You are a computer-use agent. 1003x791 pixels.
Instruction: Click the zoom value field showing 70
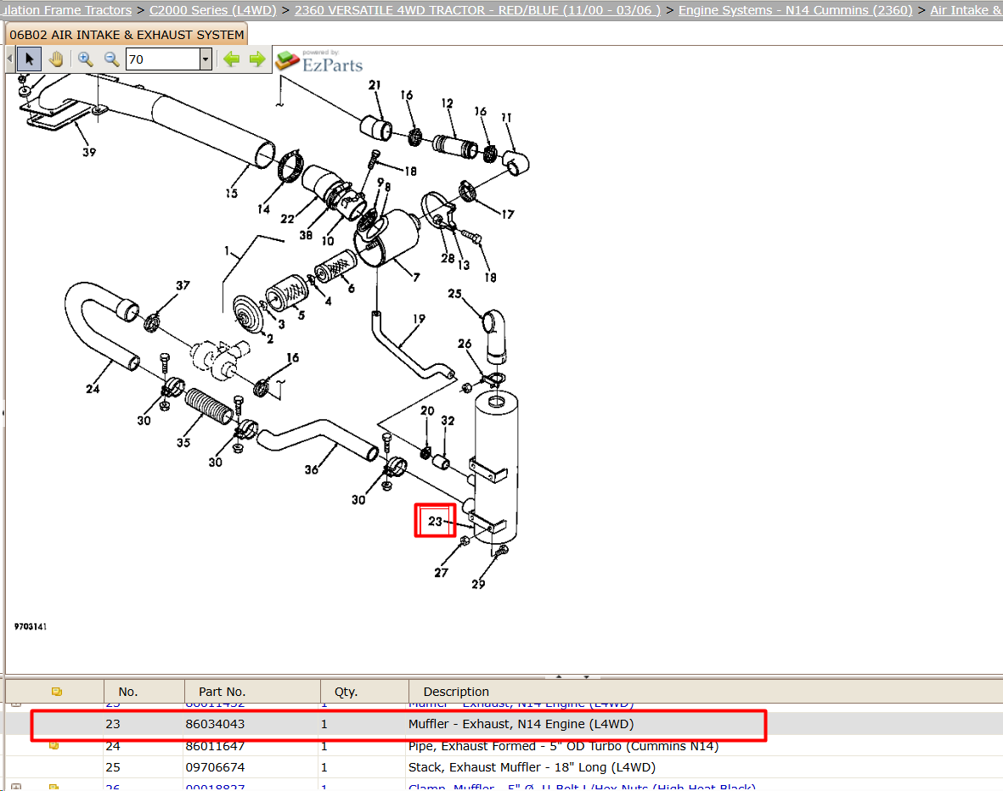[163, 59]
